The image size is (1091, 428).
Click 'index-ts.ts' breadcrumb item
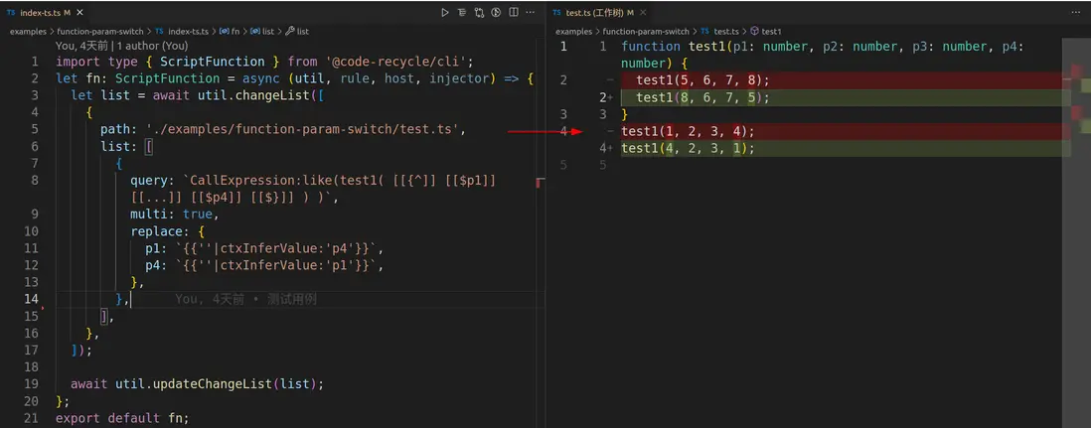pyautogui.click(x=187, y=32)
